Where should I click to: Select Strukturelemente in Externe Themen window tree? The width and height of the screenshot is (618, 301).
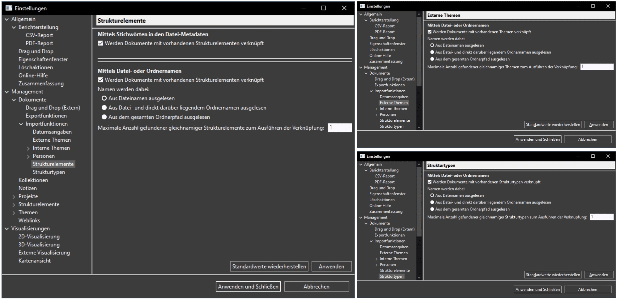pyautogui.click(x=395, y=120)
